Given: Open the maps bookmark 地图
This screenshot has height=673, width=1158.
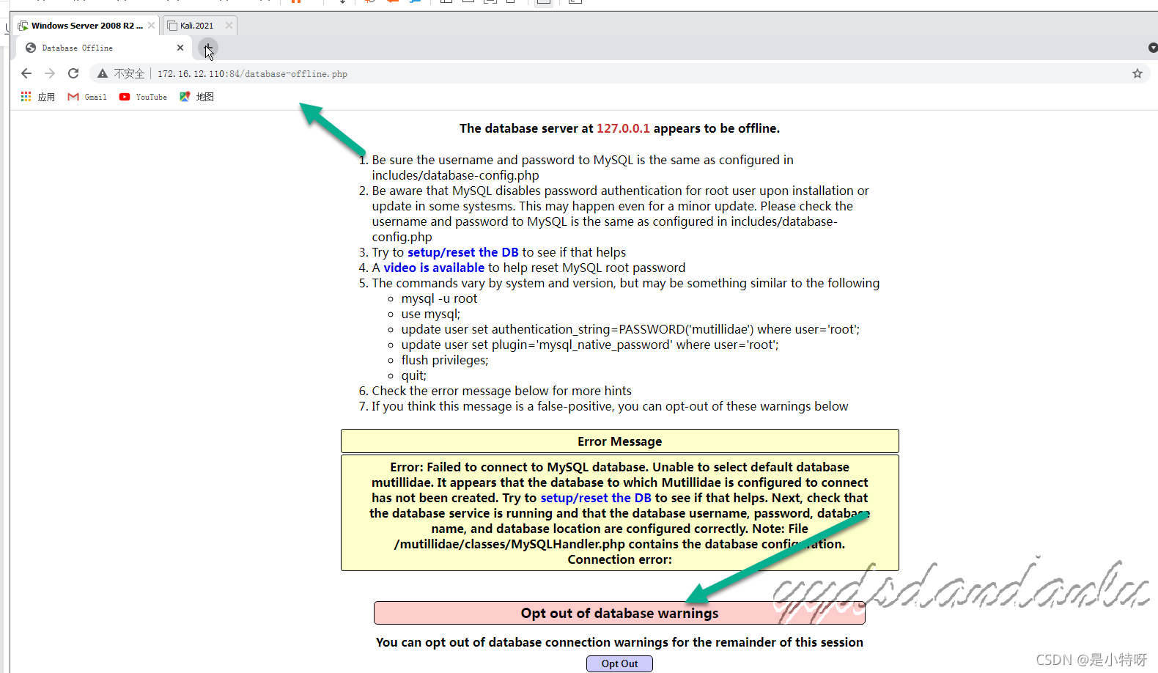Looking at the screenshot, I should [x=196, y=97].
